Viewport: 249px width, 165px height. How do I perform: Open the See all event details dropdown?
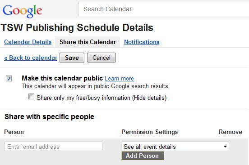point(175,147)
